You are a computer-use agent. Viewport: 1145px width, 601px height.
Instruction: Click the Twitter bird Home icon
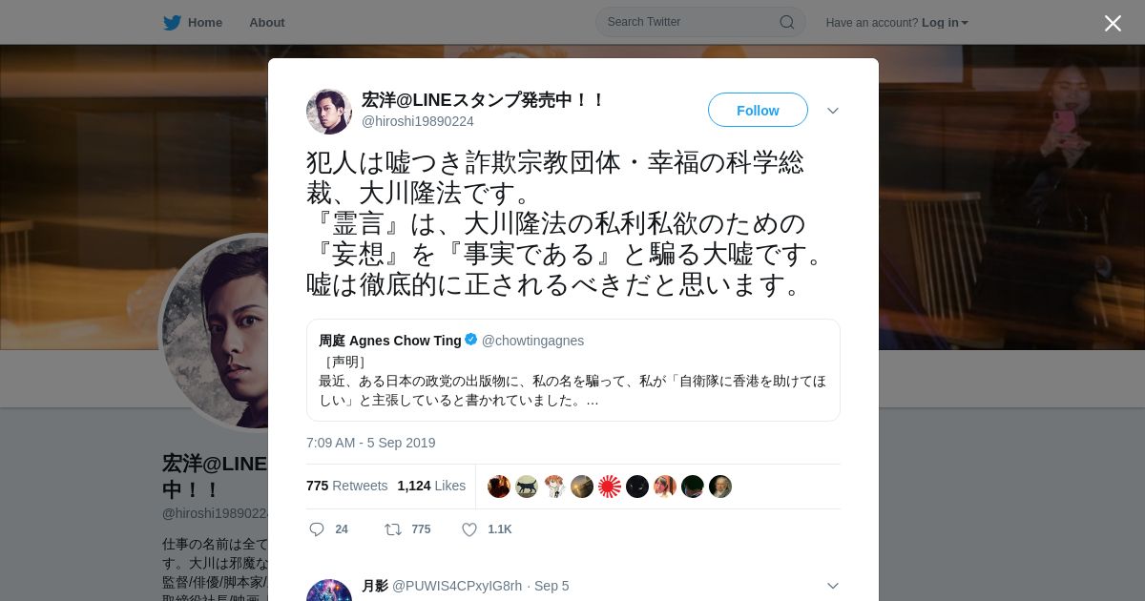pyautogui.click(x=172, y=23)
